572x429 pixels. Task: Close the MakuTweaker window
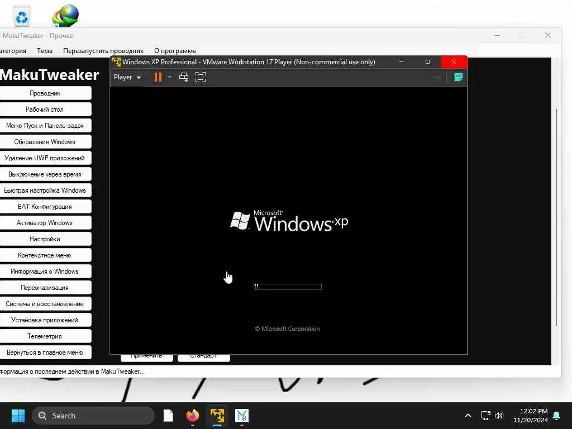click(x=548, y=35)
